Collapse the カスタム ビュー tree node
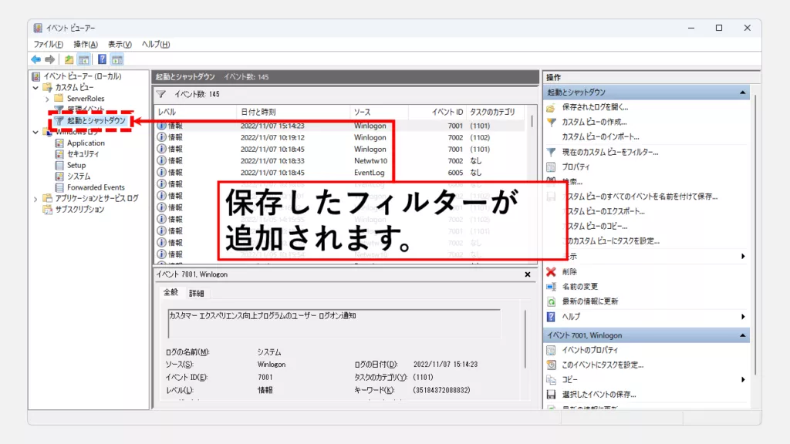 click(35, 88)
